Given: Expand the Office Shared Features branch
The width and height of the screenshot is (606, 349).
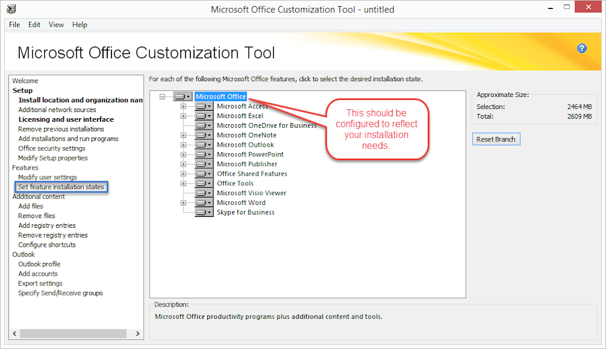Looking at the screenshot, I should click(183, 174).
